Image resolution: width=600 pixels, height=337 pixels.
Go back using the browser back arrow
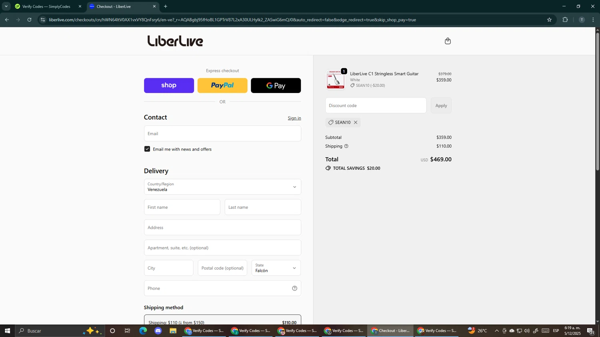[7, 20]
